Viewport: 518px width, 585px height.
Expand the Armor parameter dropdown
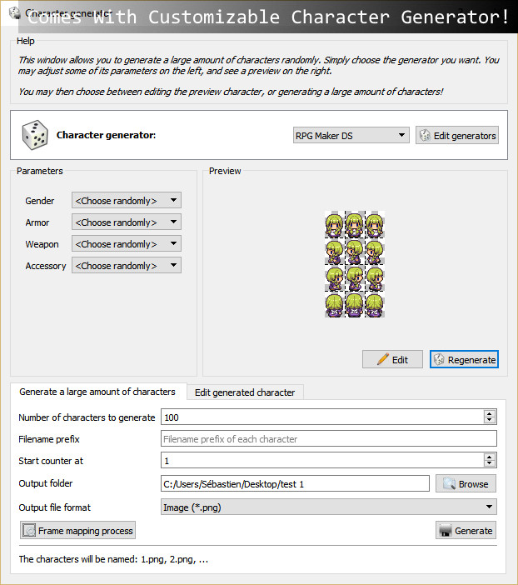(127, 222)
